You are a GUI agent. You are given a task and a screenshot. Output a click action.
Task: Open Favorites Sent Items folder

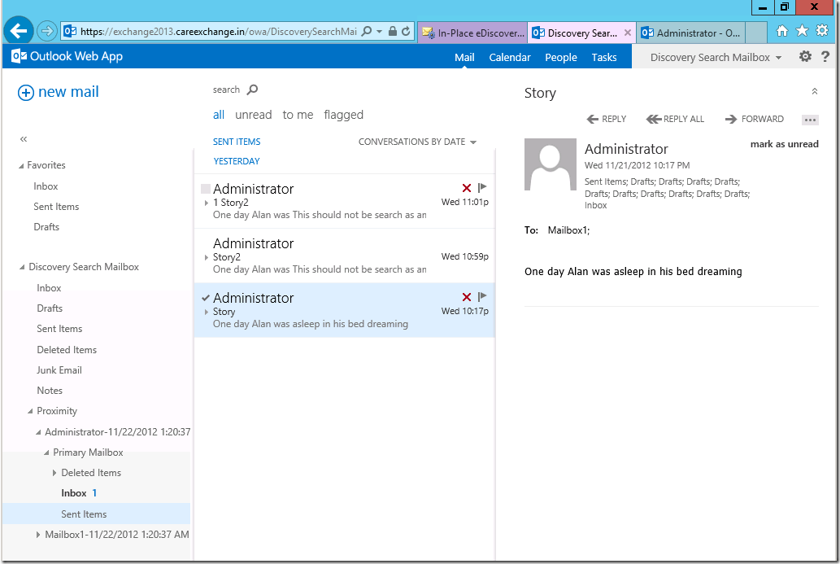click(x=56, y=207)
